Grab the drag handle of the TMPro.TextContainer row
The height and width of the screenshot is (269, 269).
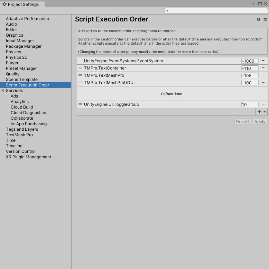point(80,68)
